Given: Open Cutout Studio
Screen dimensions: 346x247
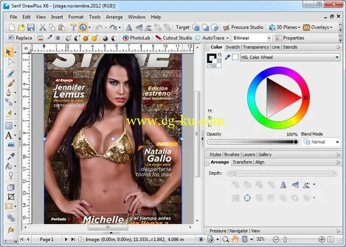Looking at the screenshot, I should pos(174,38).
